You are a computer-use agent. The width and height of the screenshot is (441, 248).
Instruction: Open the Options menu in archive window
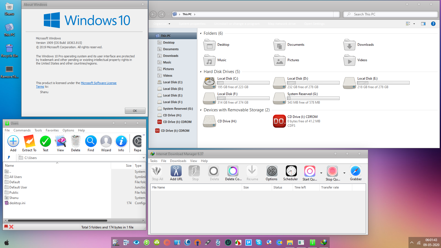click(68, 130)
